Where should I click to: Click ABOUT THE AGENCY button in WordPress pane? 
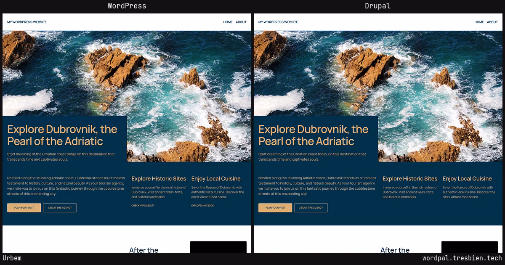tap(60, 208)
